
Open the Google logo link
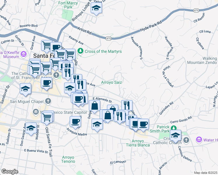(x=10, y=171)
